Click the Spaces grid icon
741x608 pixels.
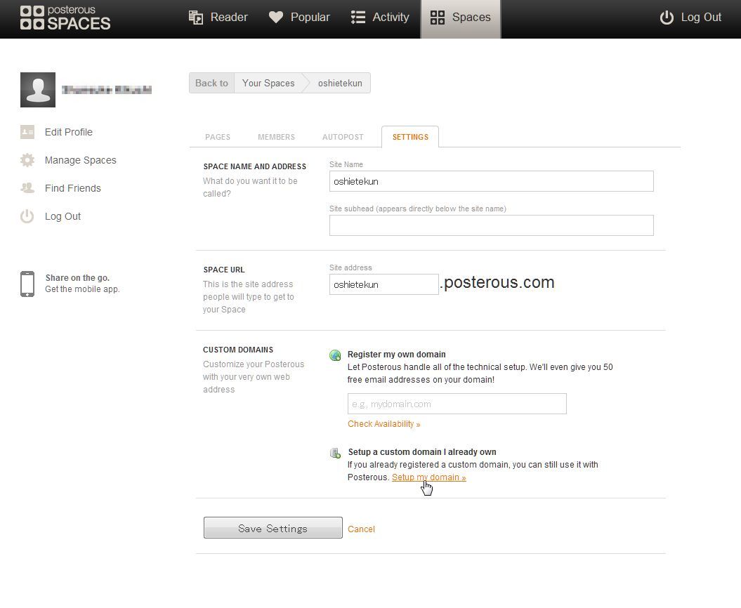[x=438, y=18]
